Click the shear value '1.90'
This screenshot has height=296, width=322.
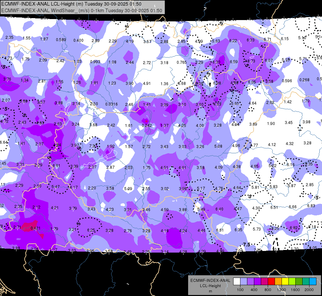pos(271,123)
